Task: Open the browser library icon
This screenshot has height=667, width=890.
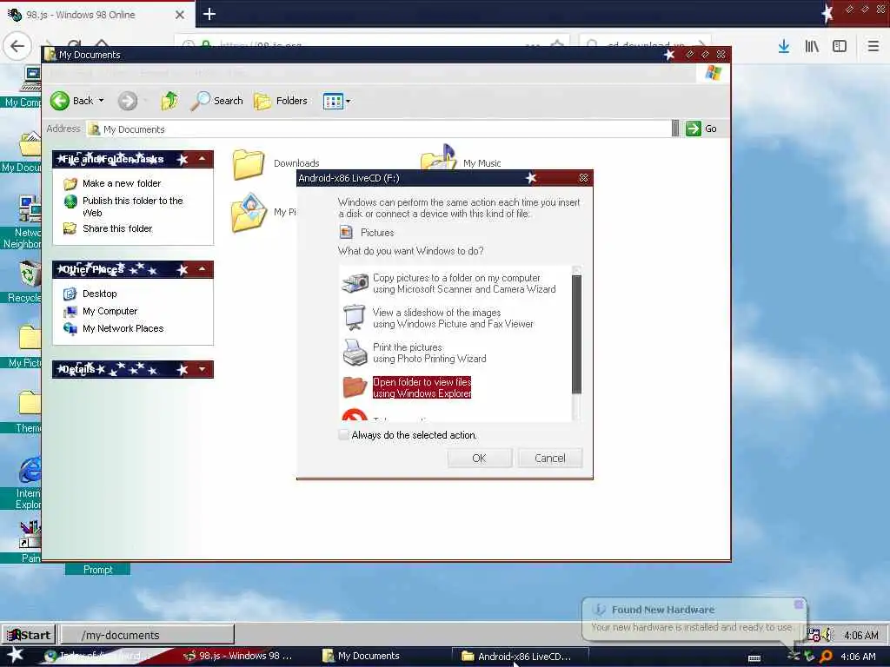Action: tap(812, 46)
